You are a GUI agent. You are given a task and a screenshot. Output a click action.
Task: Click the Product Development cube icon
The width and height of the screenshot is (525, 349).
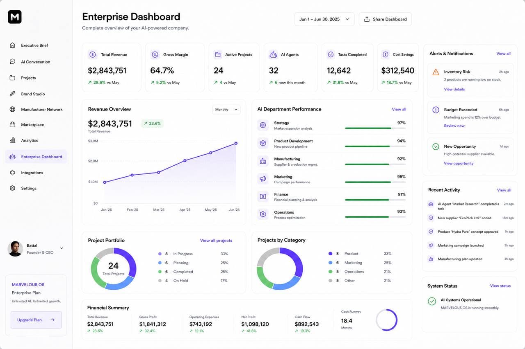tap(263, 143)
